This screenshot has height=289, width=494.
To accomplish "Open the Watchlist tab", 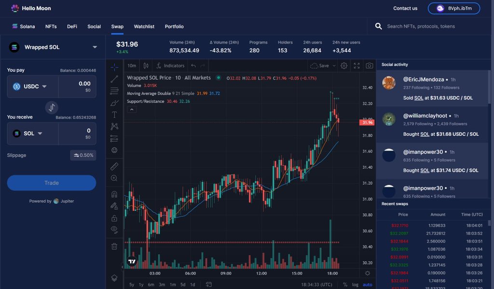I will pyautogui.click(x=144, y=27).
